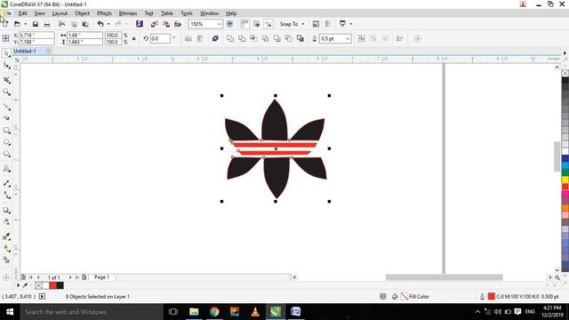Open the Bitmaps menu
569x320 pixels.
coord(128,13)
